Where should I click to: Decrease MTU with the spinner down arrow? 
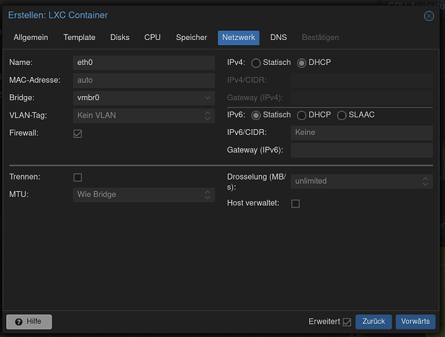pos(207,198)
